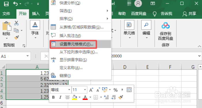Collapse the ribbon with chevron
Image resolution: width=202 pixels, height=108 pixels.
(199, 46)
